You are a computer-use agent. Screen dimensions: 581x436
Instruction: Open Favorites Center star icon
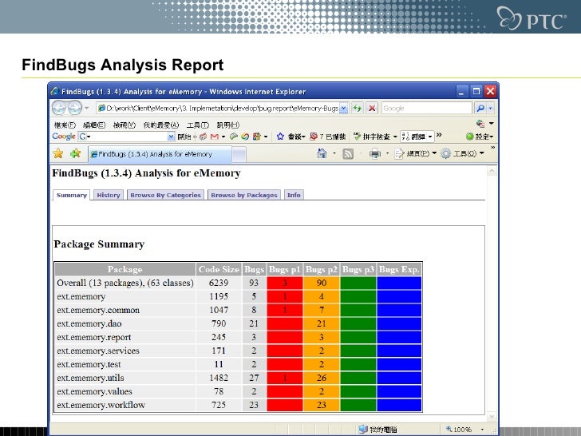coord(58,153)
